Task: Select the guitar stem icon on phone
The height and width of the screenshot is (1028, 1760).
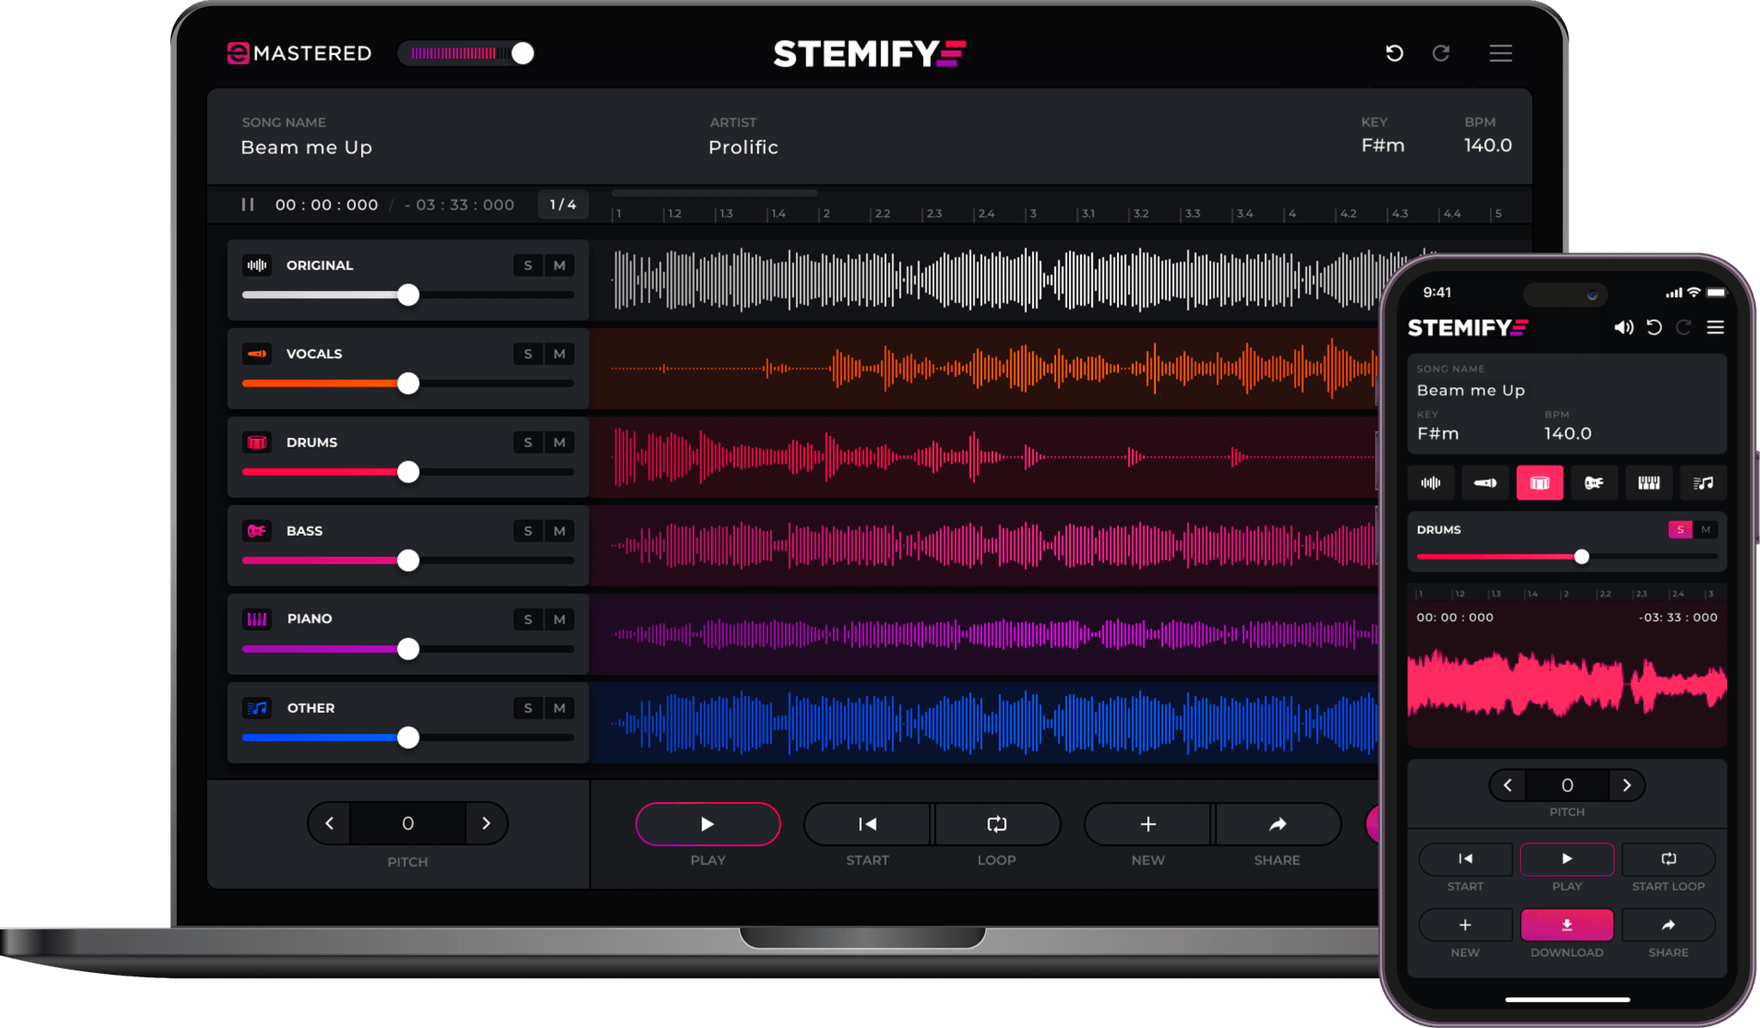Action: [x=1594, y=483]
